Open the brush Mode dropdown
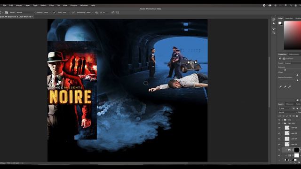Viewport: 301px width, 169px height. (x=25, y=13)
